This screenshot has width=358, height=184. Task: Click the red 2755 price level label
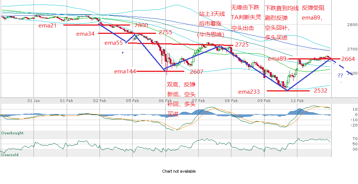point(165,33)
